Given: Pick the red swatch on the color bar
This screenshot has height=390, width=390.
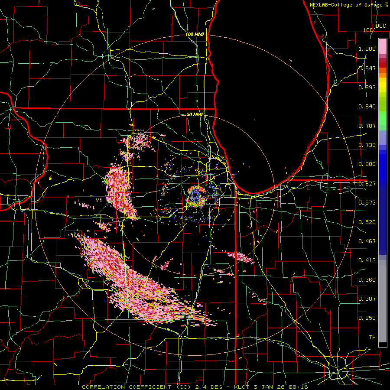Looking at the screenshot, I should [383, 65].
